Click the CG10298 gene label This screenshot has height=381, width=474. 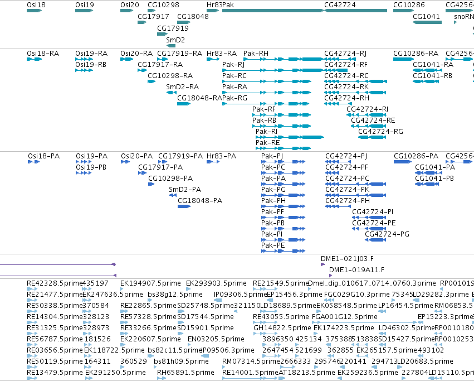coord(163,5)
